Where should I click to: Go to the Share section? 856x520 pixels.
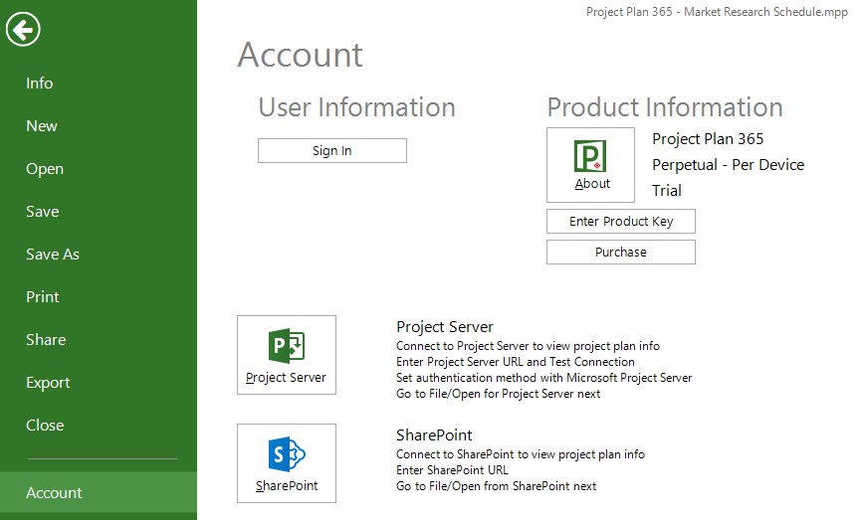pyautogui.click(x=46, y=340)
